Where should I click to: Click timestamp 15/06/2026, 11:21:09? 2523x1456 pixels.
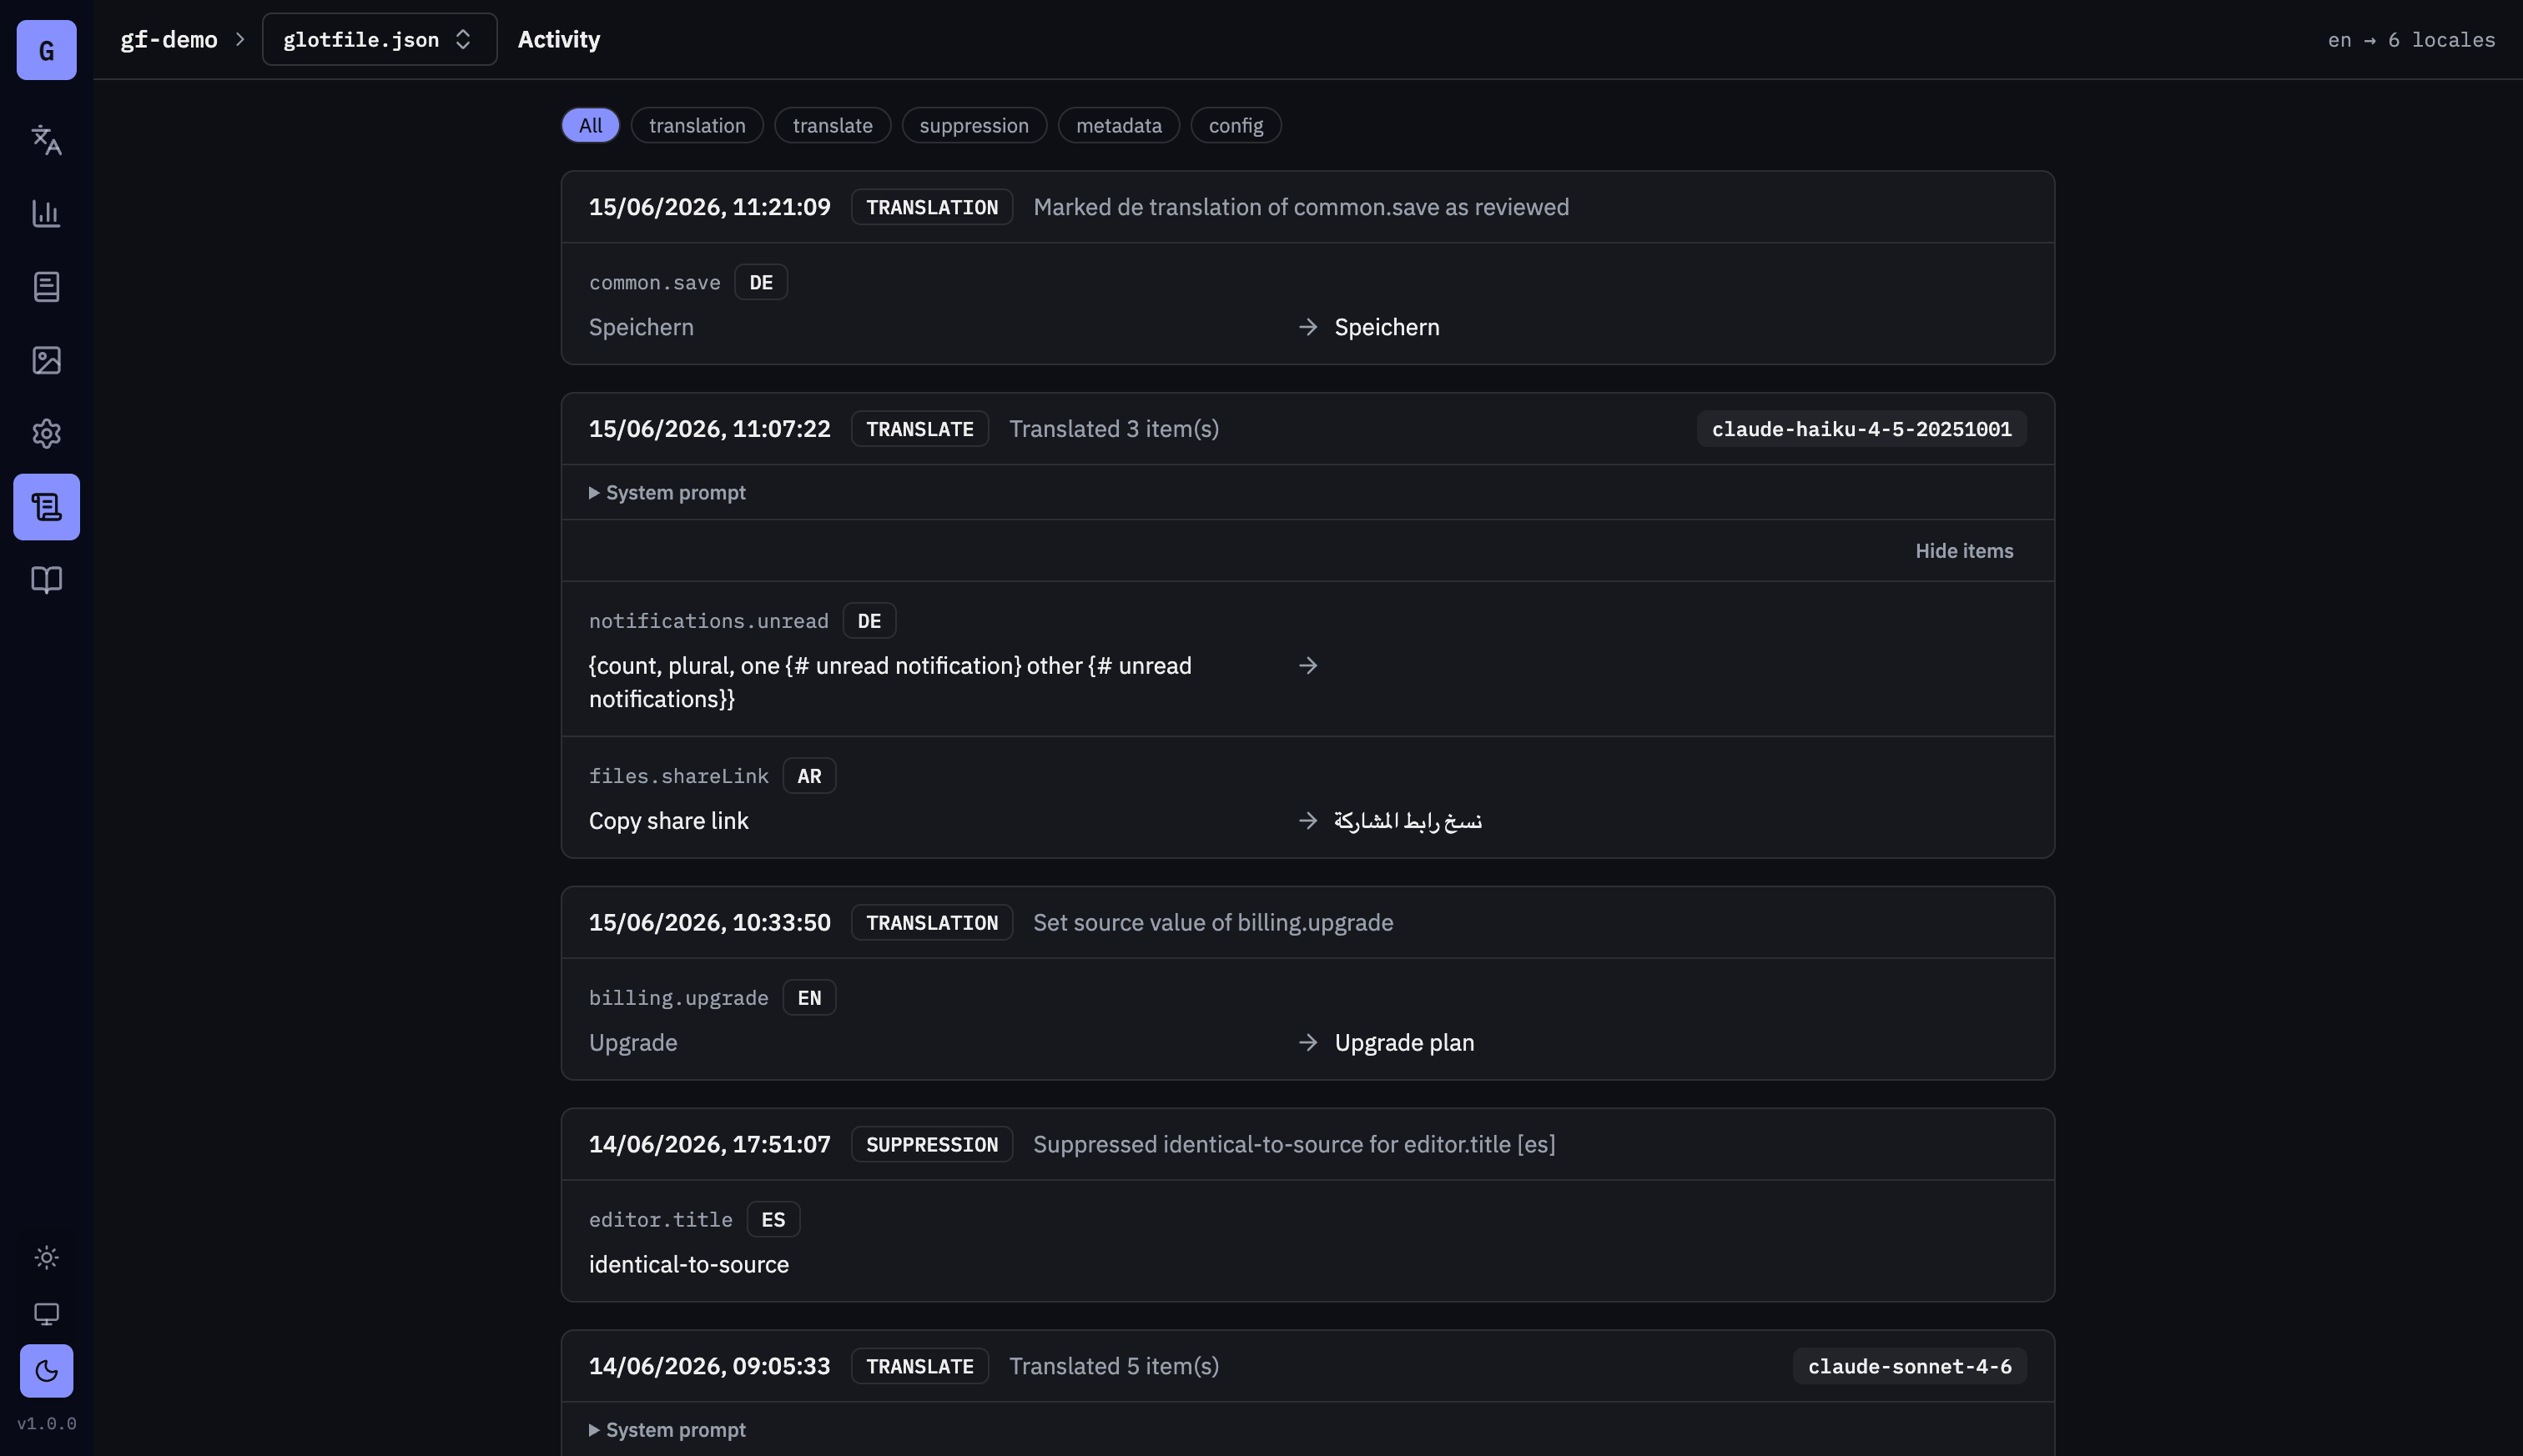pos(709,207)
